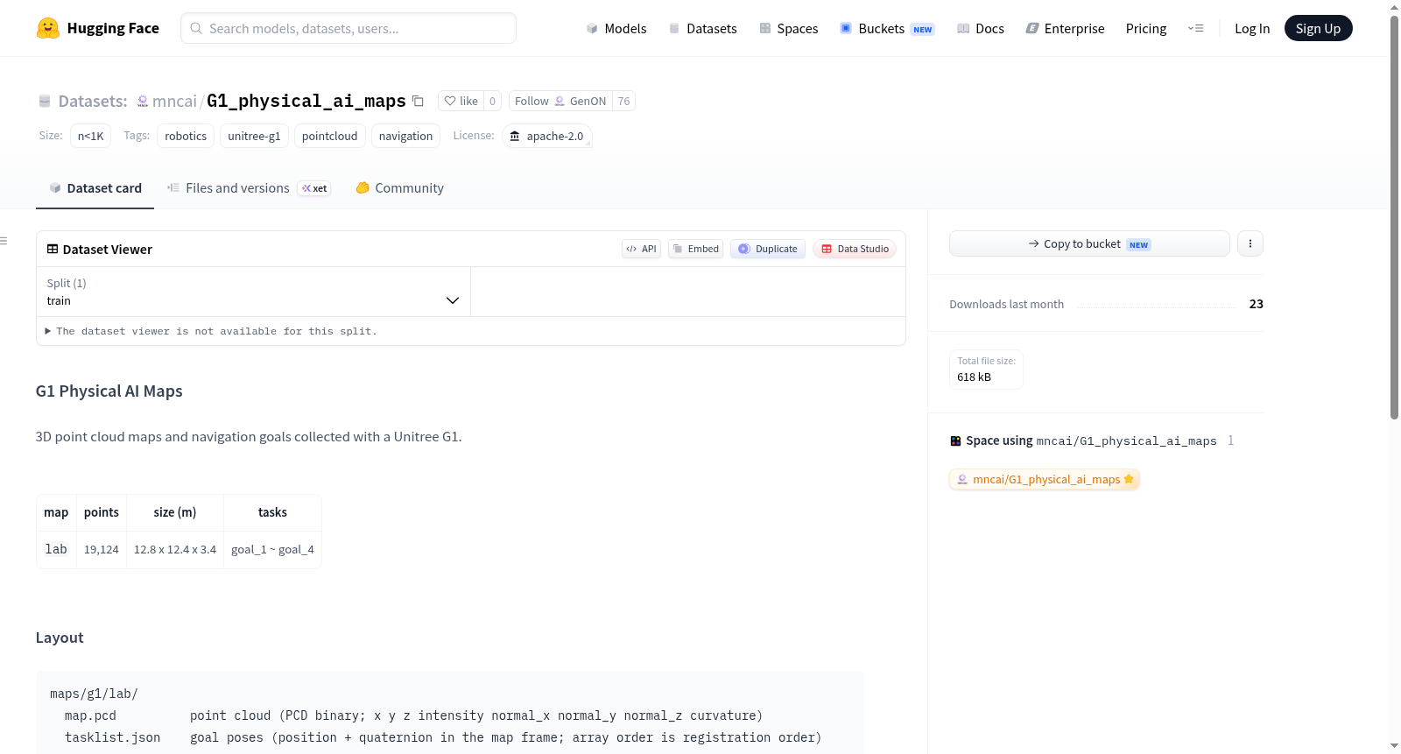Click the 'goal_1 ~ goal_4' tasks cell

[x=272, y=549]
